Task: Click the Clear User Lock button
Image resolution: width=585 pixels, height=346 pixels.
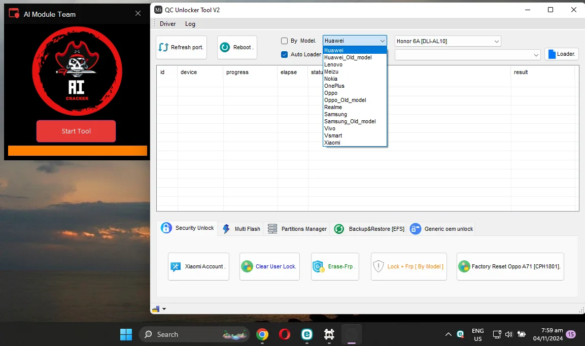Action: 269,266
